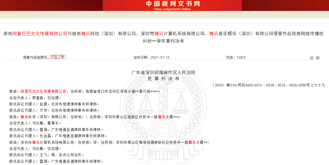
Task: Select the case number （2020）粤0391民初6480-6531
Action: tap(237, 85)
